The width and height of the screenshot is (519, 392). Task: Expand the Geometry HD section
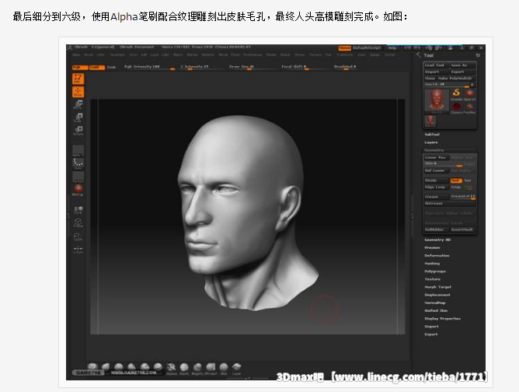pos(437,240)
